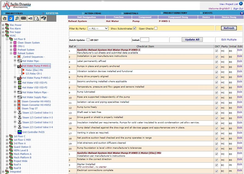This screenshot has width=244, height=174.
Task: Click the Fire Alarm system icon
Action: pos(7,28)
